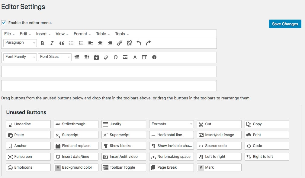Image resolution: width=305 pixels, height=178 pixels.
Task: Select the Nonbreaking space button
Action: (171, 157)
